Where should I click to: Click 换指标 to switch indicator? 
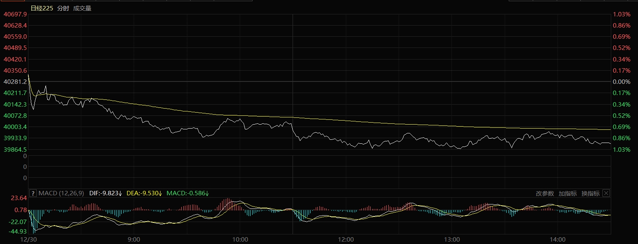pyautogui.click(x=590, y=193)
